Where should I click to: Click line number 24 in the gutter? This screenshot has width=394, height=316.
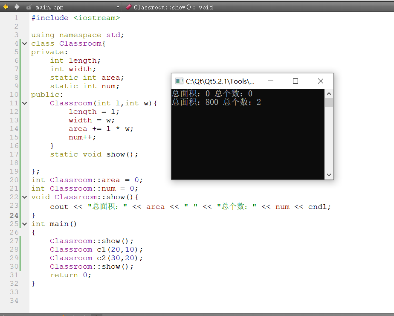pyautogui.click(x=14, y=215)
